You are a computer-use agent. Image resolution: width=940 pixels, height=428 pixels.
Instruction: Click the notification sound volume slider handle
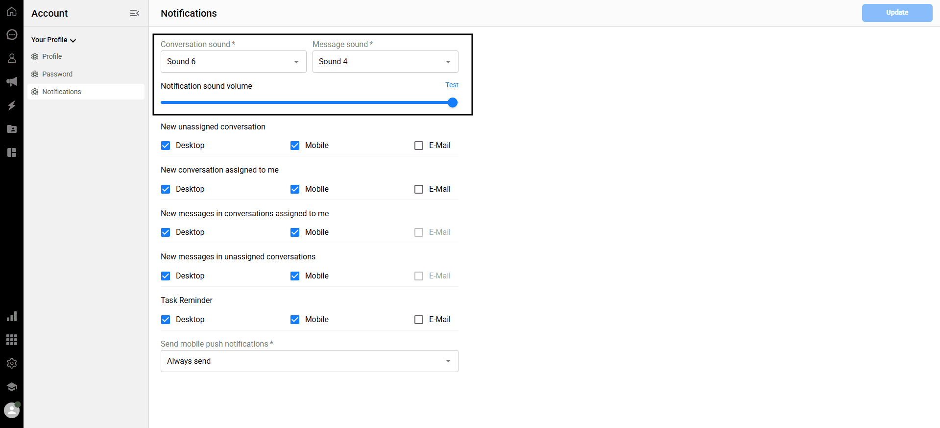click(x=453, y=102)
